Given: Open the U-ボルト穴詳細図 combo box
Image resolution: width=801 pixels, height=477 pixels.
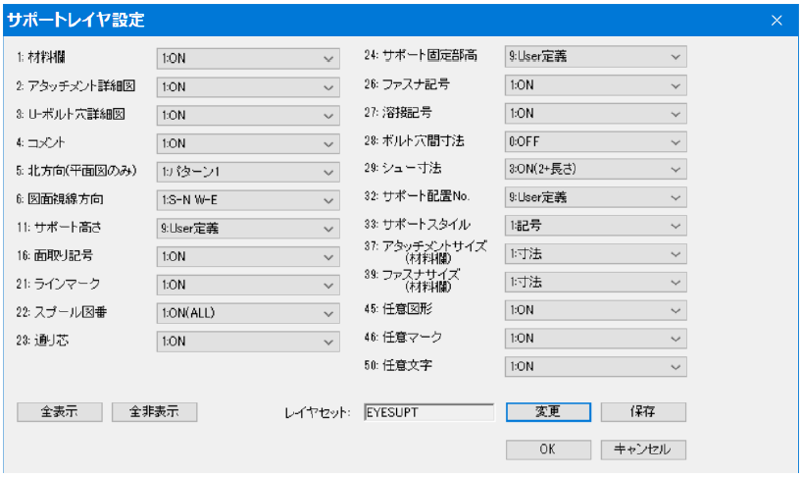Looking at the screenshot, I should coord(248,115).
